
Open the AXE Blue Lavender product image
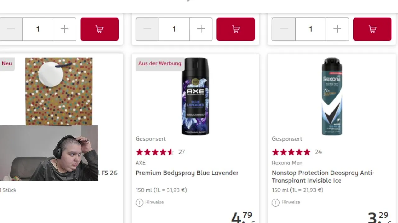pos(195,96)
